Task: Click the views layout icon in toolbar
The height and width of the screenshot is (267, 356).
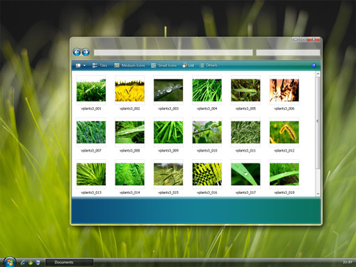Action: click(x=78, y=65)
